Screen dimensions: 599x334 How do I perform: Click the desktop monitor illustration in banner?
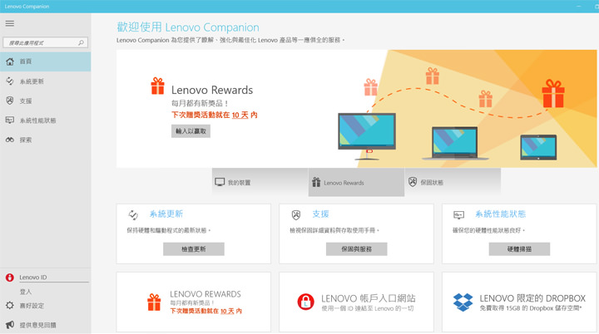367,136
